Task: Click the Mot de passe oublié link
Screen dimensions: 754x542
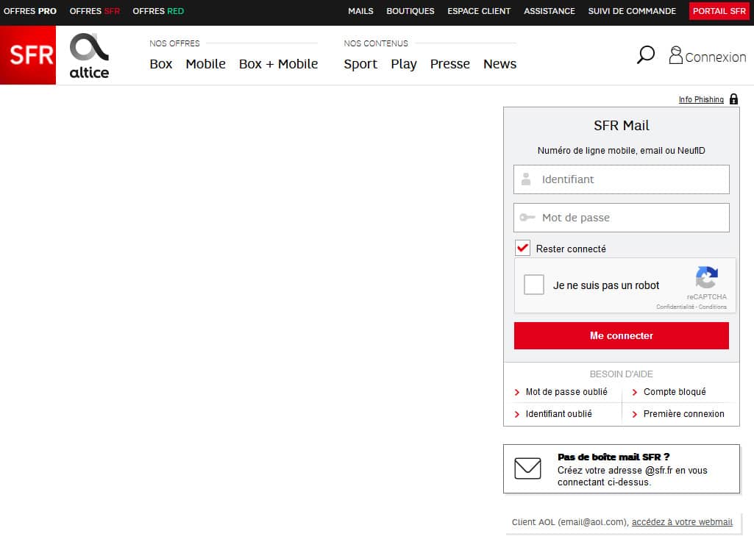Action: tap(566, 392)
